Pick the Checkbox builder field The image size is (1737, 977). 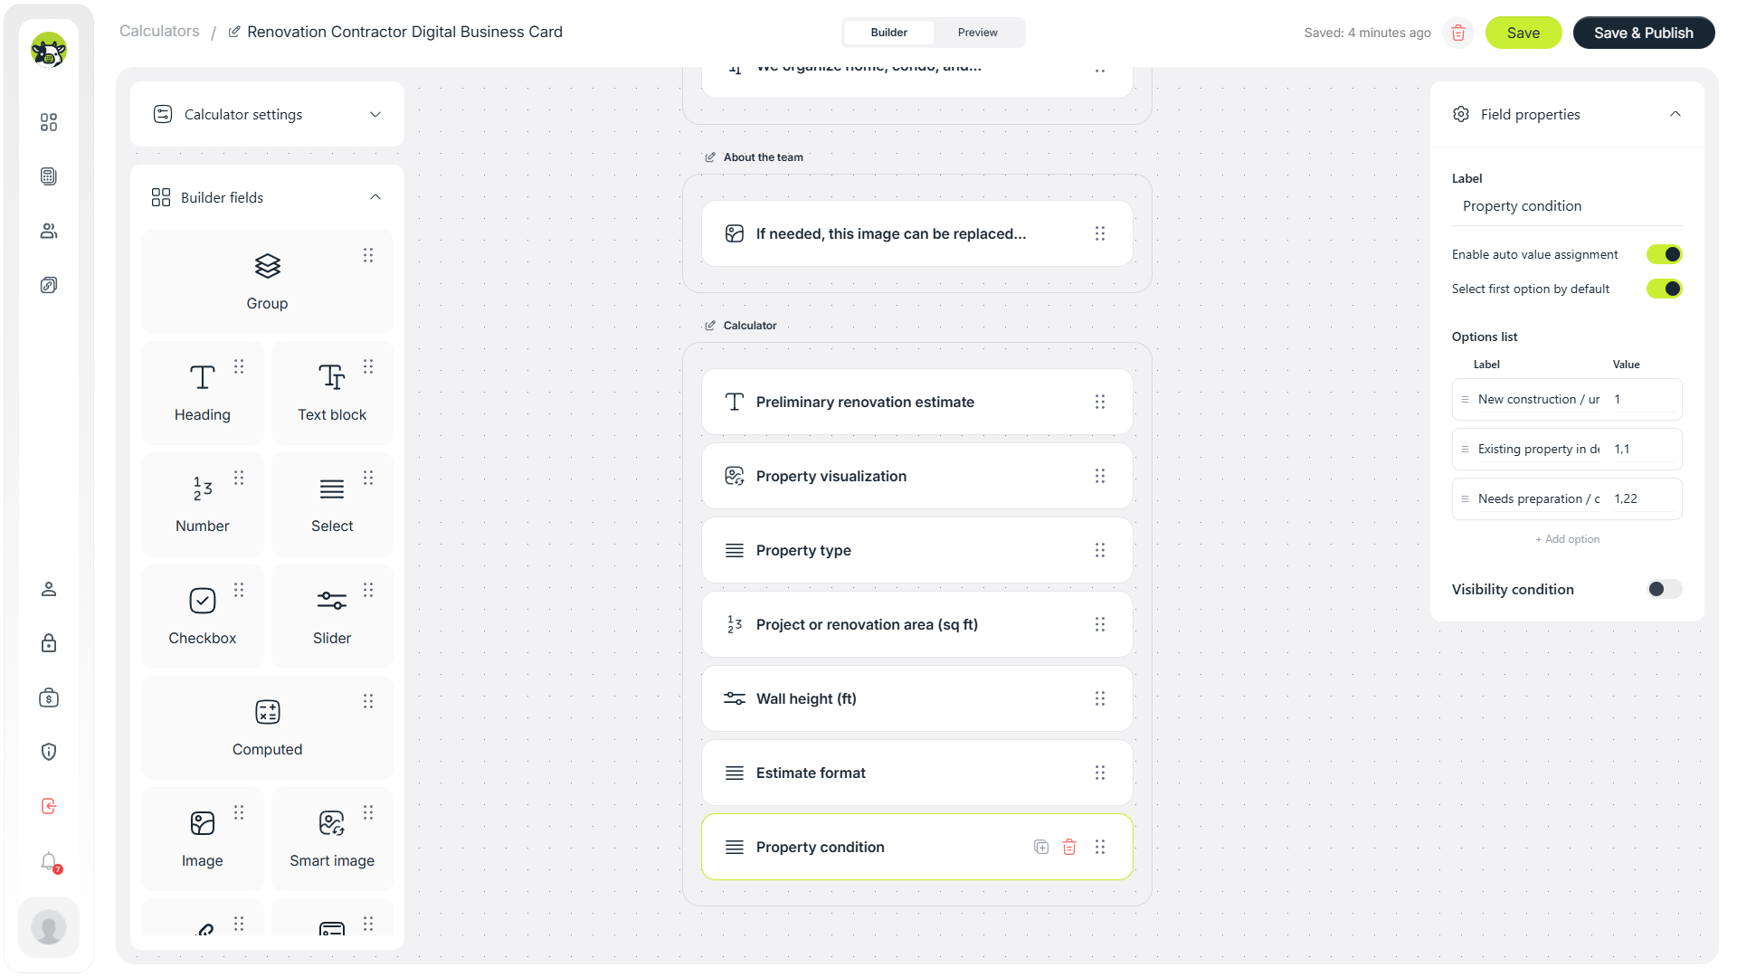click(x=202, y=616)
